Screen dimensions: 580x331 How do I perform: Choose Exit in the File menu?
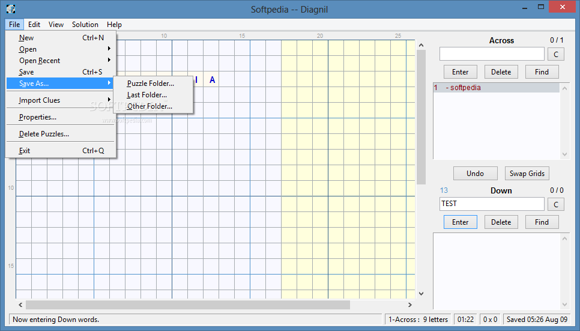61,151
